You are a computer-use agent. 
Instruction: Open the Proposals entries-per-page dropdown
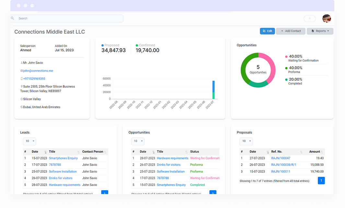246,141
